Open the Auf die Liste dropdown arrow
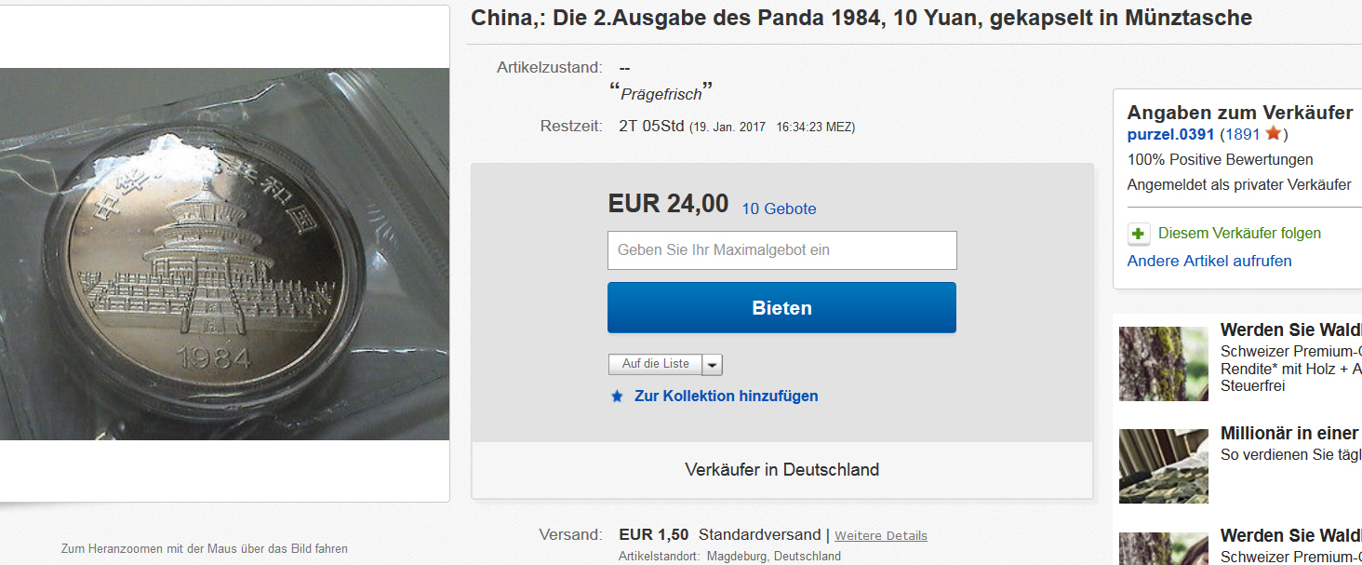The width and height of the screenshot is (1362, 565). (713, 365)
